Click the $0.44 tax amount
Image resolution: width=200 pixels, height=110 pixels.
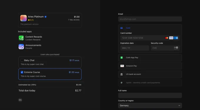tap(79, 85)
